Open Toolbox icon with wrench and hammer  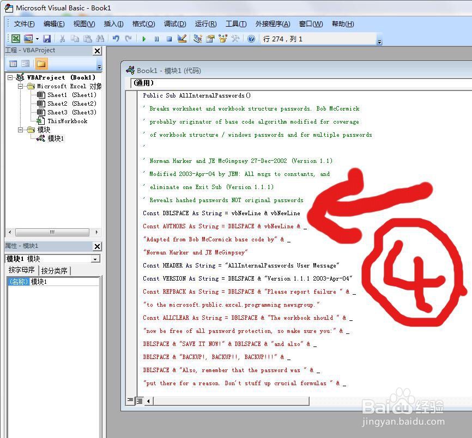(235, 39)
